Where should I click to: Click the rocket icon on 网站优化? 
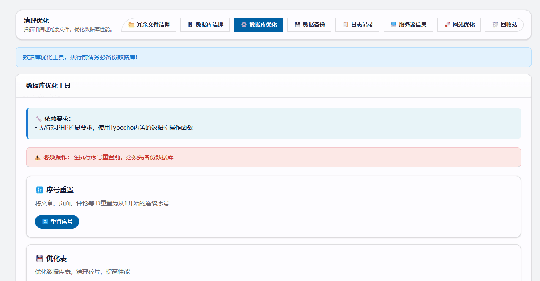click(x=447, y=25)
